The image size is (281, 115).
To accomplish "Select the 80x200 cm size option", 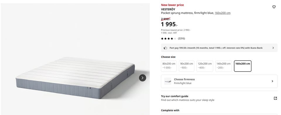I will point(169,66).
